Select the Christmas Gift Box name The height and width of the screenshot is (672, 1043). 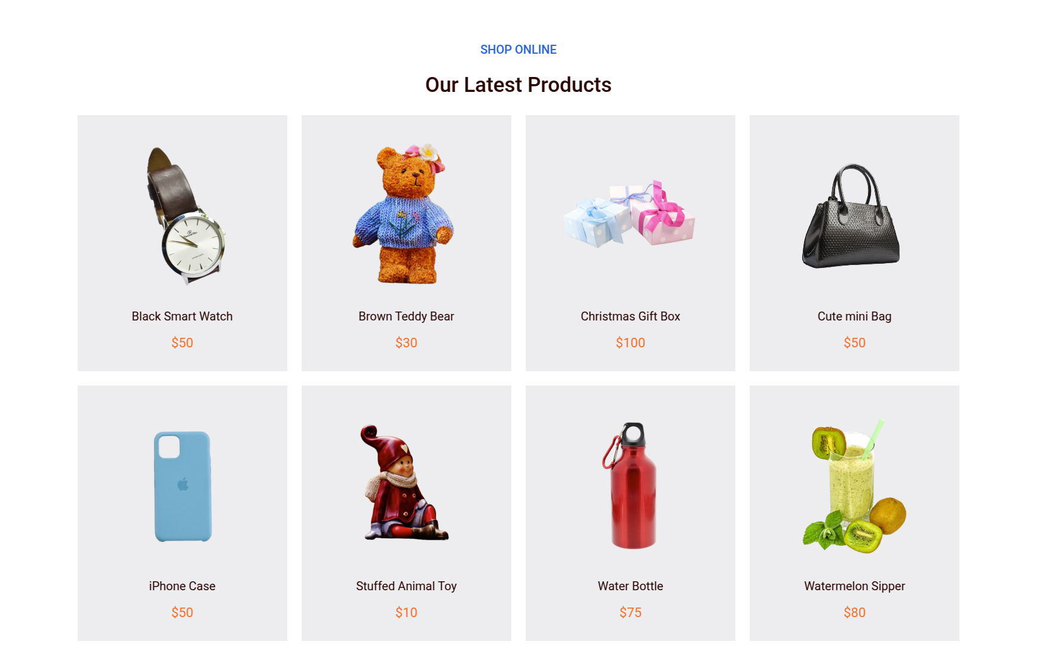click(x=630, y=316)
